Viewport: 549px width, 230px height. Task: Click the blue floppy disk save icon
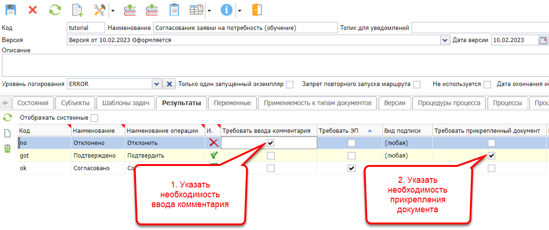pos(10,10)
